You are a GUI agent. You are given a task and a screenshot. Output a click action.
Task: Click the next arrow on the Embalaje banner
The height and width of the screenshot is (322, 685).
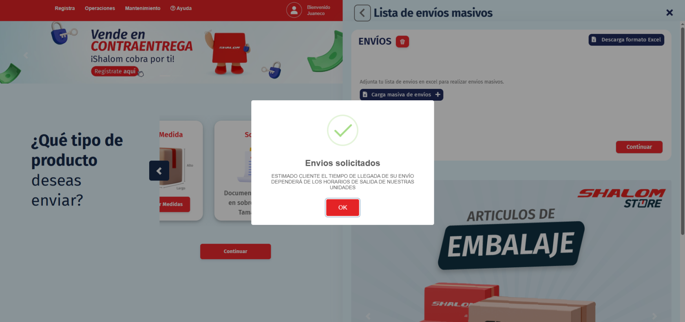(654, 316)
